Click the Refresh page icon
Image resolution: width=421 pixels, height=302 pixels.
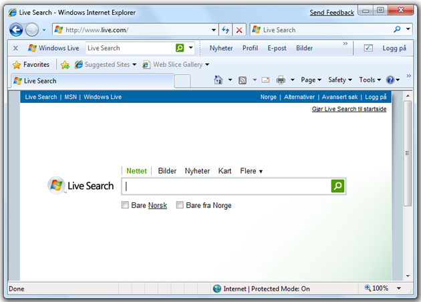(226, 30)
